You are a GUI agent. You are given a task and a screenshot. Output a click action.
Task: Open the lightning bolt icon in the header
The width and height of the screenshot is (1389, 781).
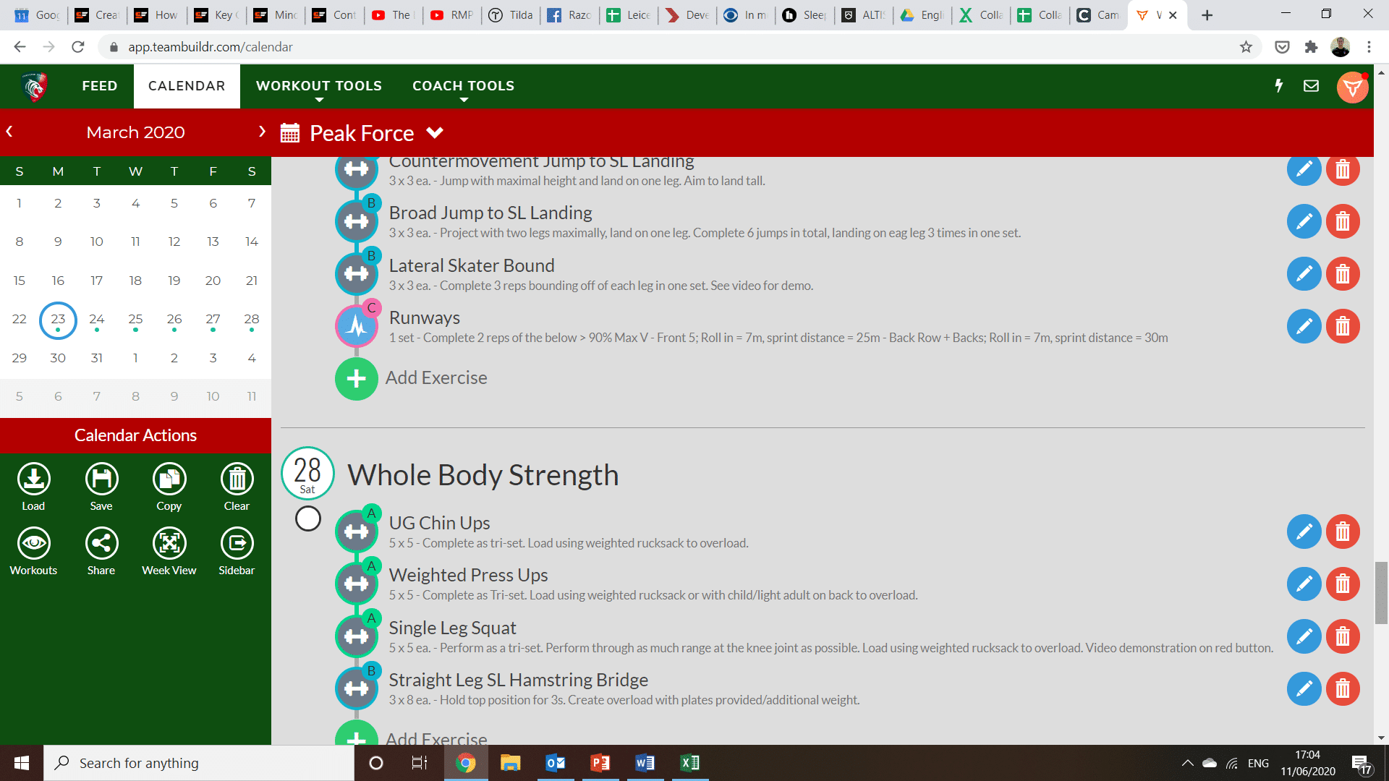pos(1278,86)
